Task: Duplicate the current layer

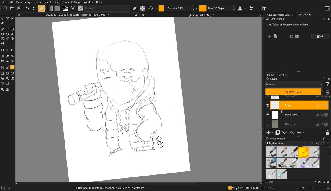Action: click(x=278, y=133)
